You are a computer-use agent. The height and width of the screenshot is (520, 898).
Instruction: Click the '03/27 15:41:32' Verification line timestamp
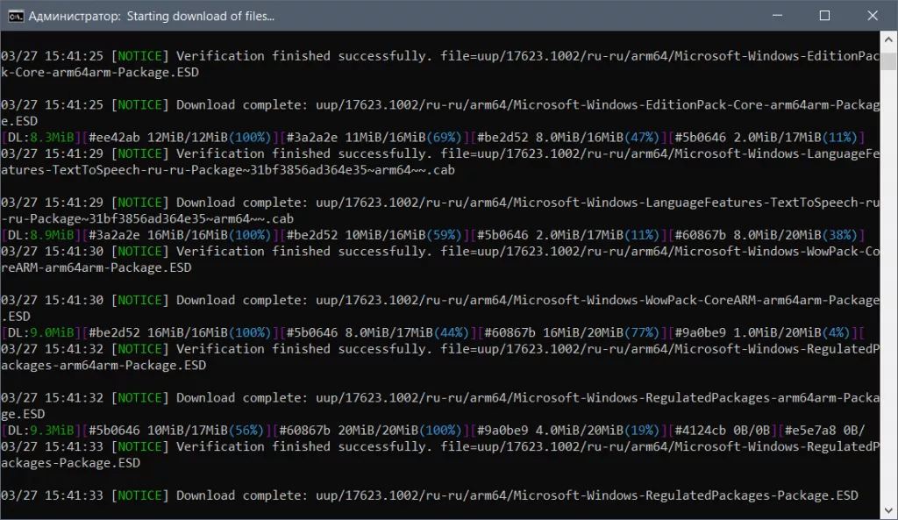tap(52, 349)
